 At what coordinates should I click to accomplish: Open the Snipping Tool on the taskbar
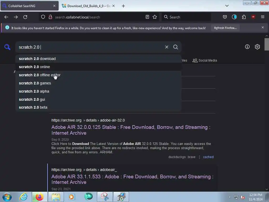[x=105, y=197]
